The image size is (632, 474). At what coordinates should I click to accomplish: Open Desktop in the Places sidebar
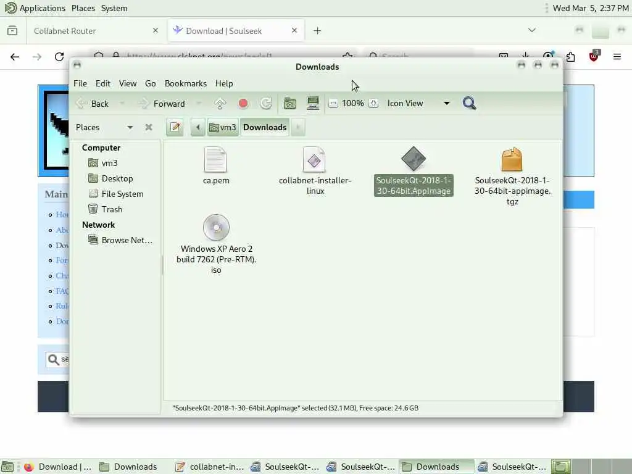click(x=110, y=178)
